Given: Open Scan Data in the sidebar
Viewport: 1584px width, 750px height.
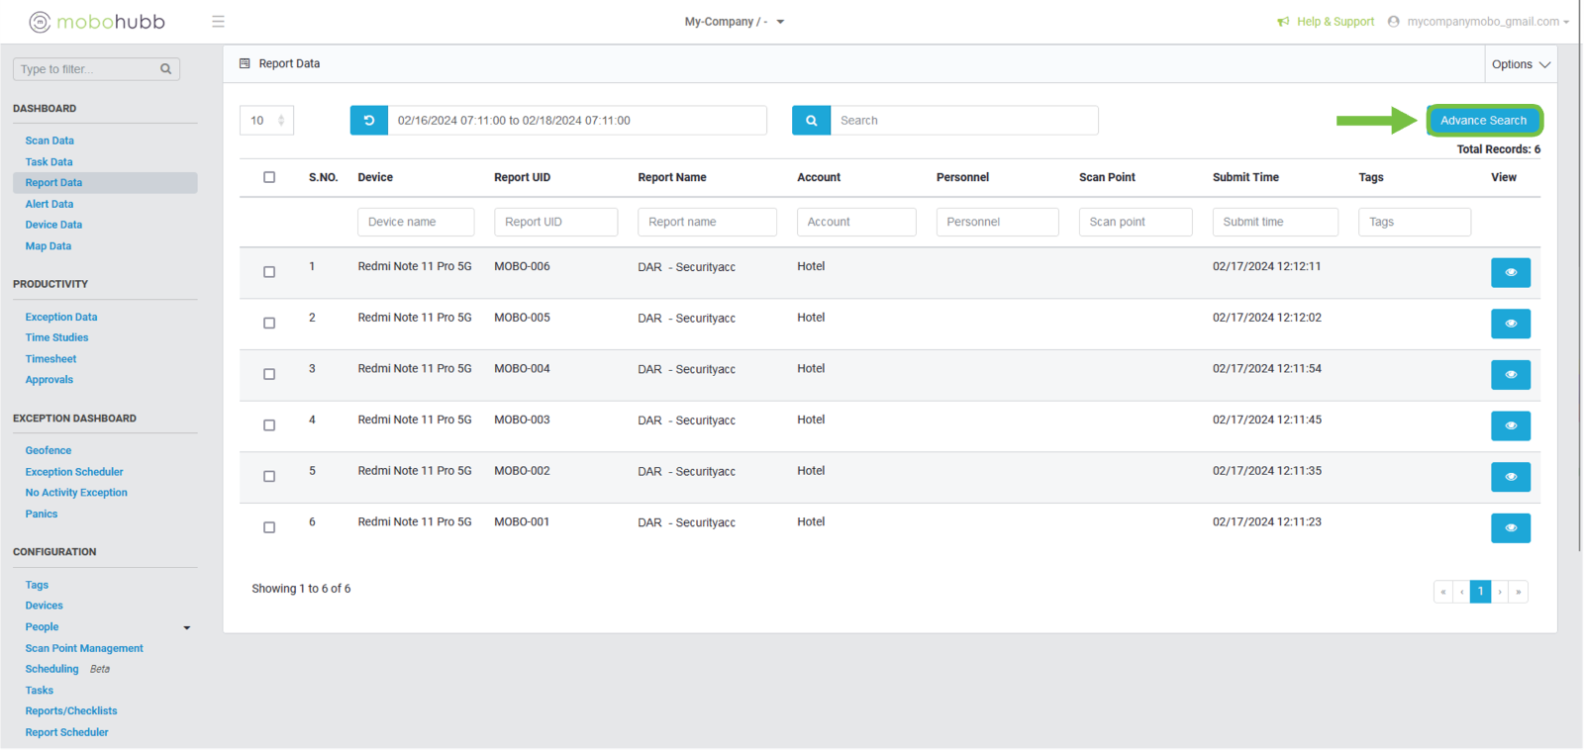Looking at the screenshot, I should (49, 141).
